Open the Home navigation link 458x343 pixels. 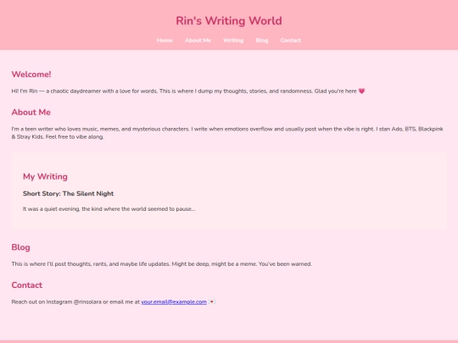pyautogui.click(x=165, y=41)
